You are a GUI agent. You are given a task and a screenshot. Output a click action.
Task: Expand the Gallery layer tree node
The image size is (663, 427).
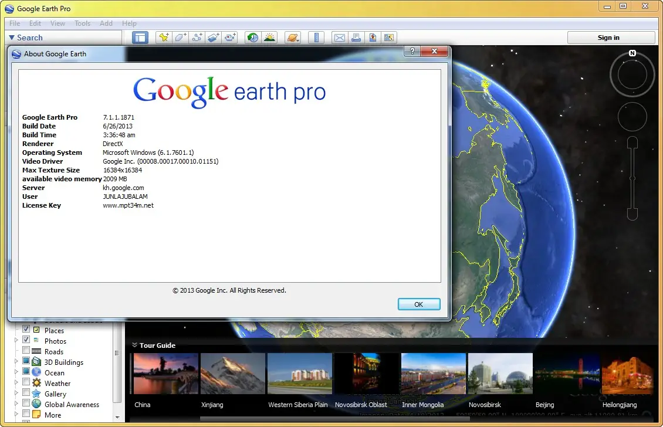pos(16,393)
